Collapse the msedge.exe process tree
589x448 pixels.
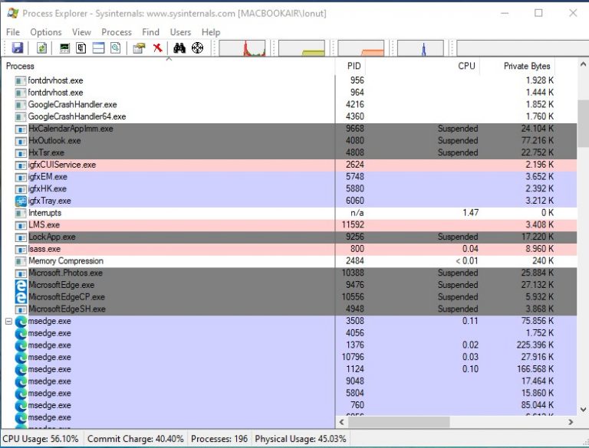pyautogui.click(x=8, y=322)
